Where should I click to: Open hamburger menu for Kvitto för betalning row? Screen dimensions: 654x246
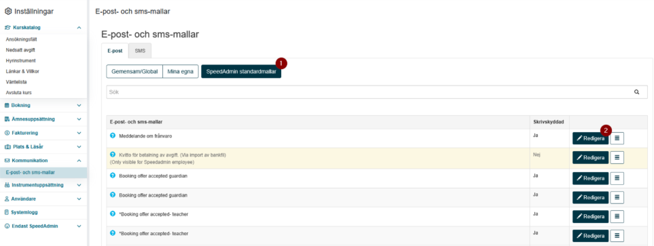[617, 157]
